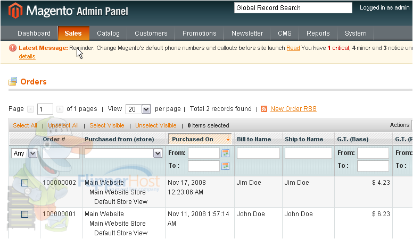Open the Any selection filter dropdown
Viewport: 413px width, 239px height.
[24, 153]
